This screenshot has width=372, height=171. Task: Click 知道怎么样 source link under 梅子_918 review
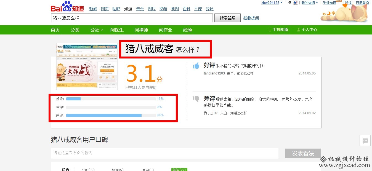(238, 113)
